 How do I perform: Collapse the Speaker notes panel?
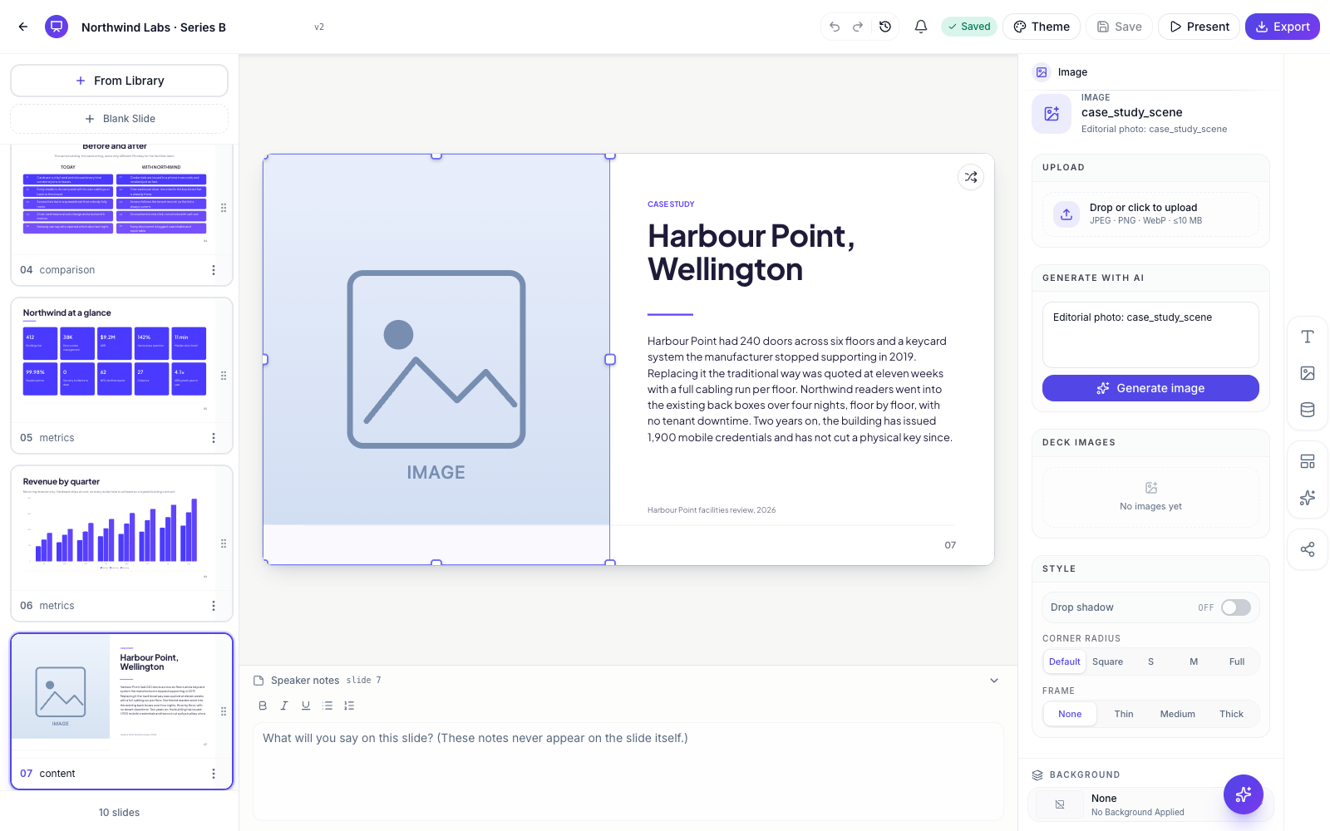(x=994, y=681)
